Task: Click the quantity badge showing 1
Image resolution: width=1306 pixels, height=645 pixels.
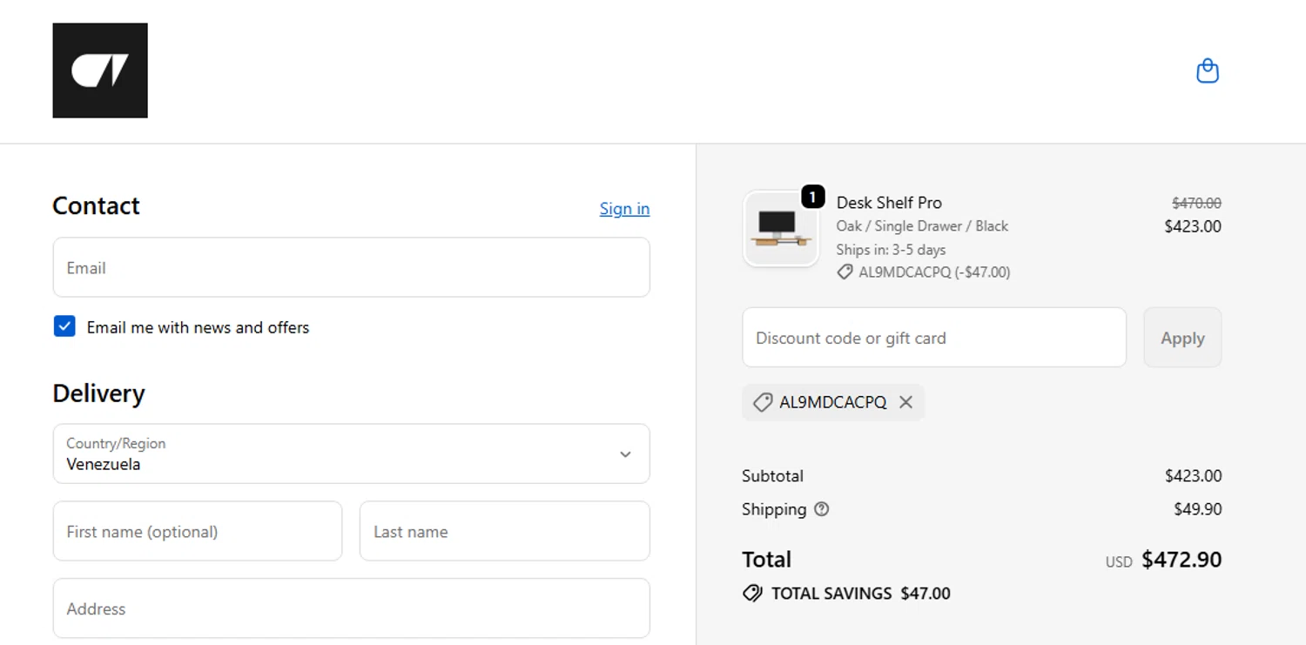Action: pos(812,198)
